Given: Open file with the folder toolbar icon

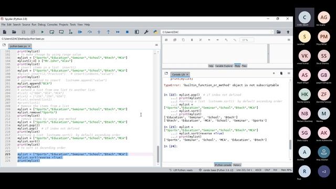Looking at the screenshot, I should tap(14, 32).
